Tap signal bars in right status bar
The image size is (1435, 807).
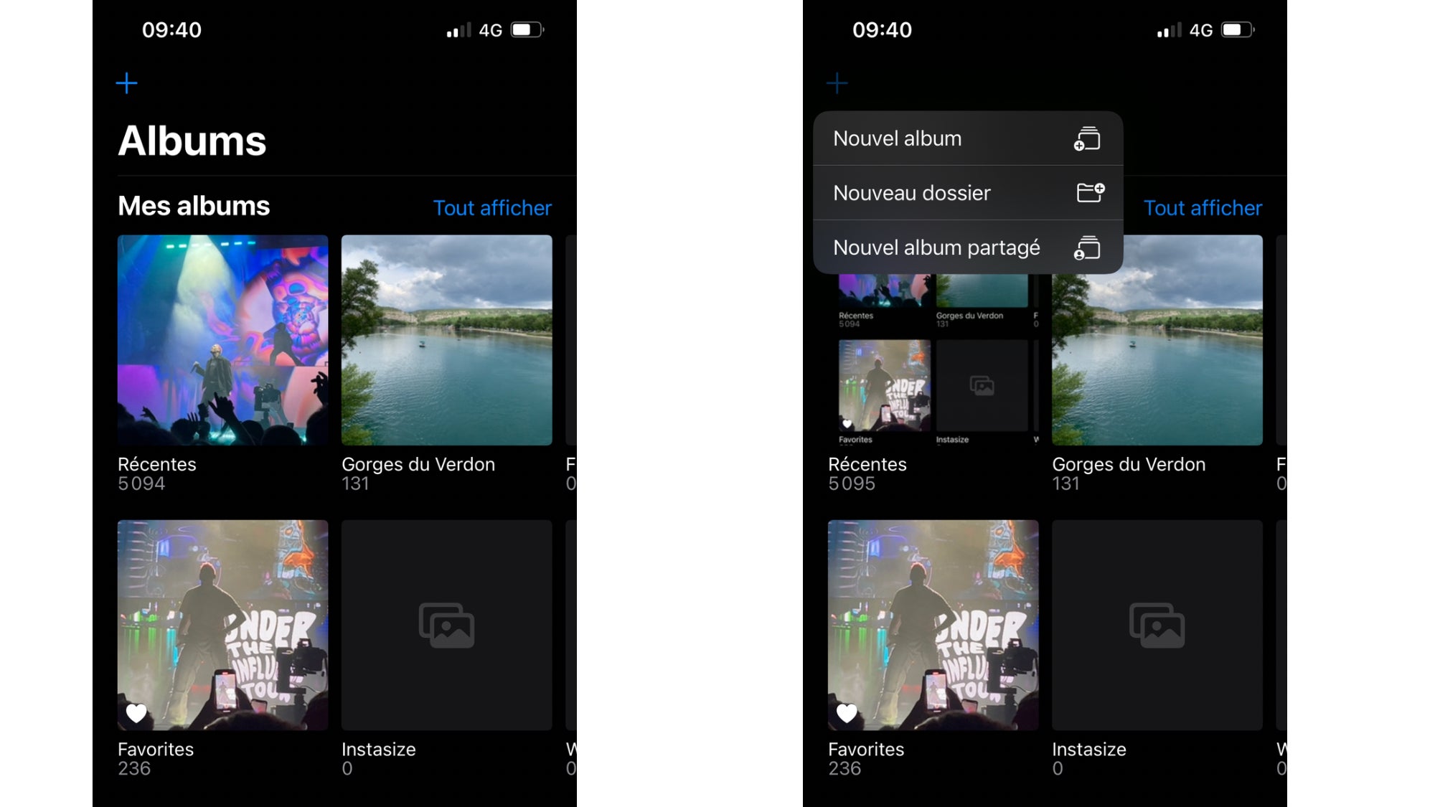(1169, 30)
